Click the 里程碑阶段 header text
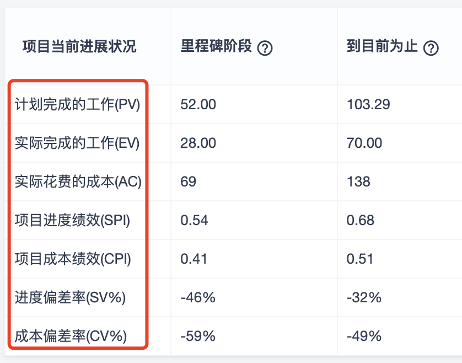Screen dimensions: 462x363 216,46
